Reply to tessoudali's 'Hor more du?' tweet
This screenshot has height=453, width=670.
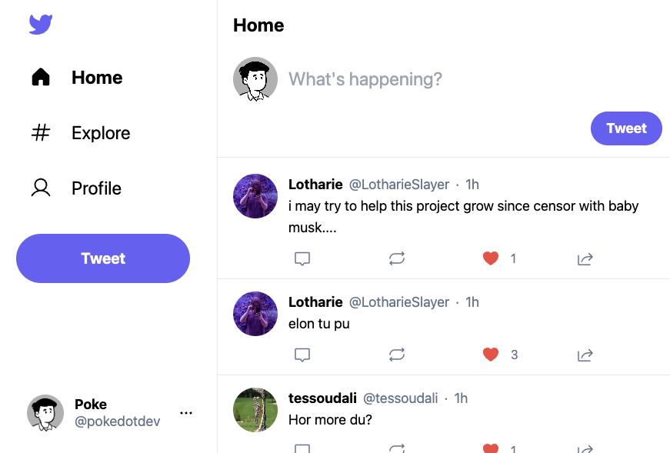302,448
